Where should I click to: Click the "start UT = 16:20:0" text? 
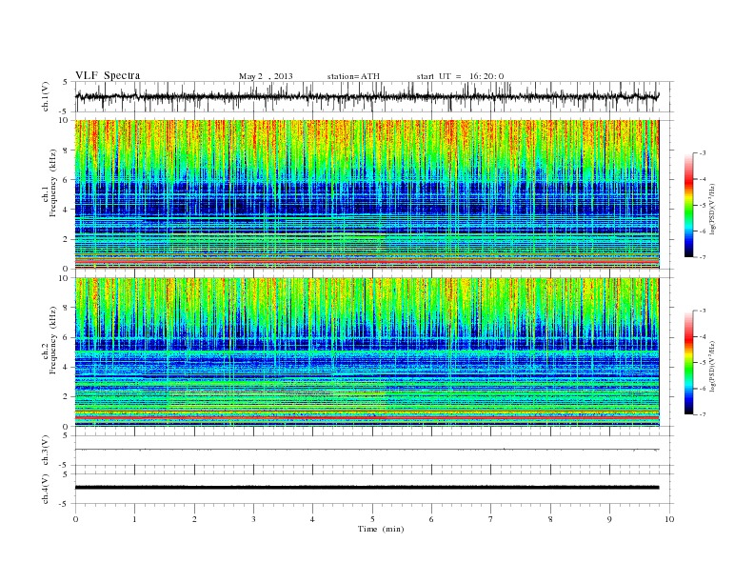(x=460, y=76)
